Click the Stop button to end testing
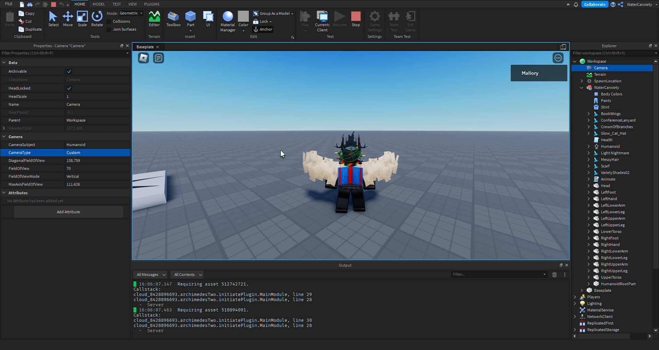This screenshot has height=350, width=659. 356,17
